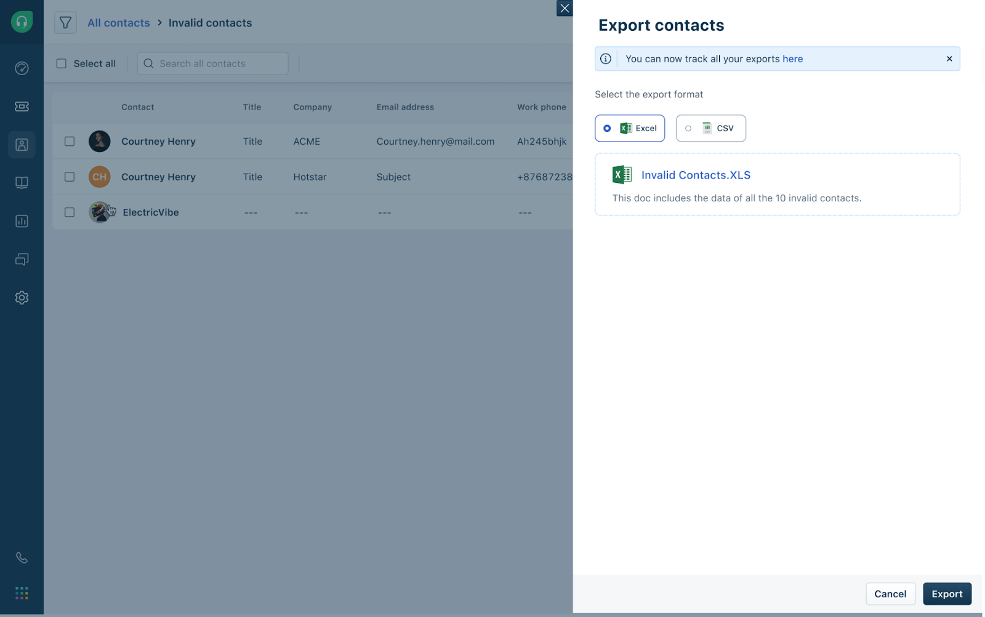Open the Conversations chat icon
The width and height of the screenshot is (985, 617).
pyautogui.click(x=22, y=259)
